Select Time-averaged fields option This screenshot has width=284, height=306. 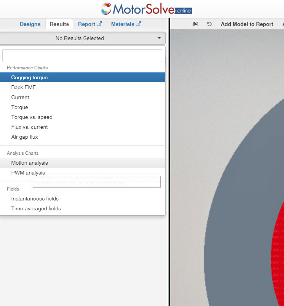pos(83,208)
